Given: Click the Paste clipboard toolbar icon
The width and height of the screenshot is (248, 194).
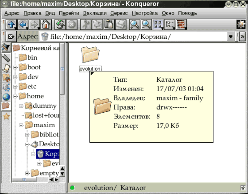Looking at the screenshot, I should [x=109, y=25].
